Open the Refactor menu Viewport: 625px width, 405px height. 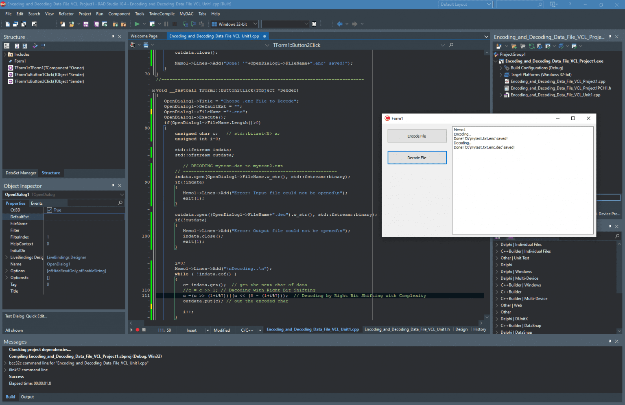(x=66, y=14)
